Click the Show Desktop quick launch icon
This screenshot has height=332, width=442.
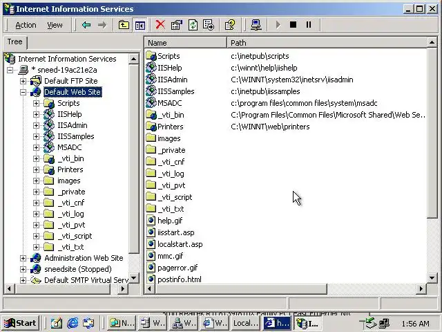click(57, 323)
